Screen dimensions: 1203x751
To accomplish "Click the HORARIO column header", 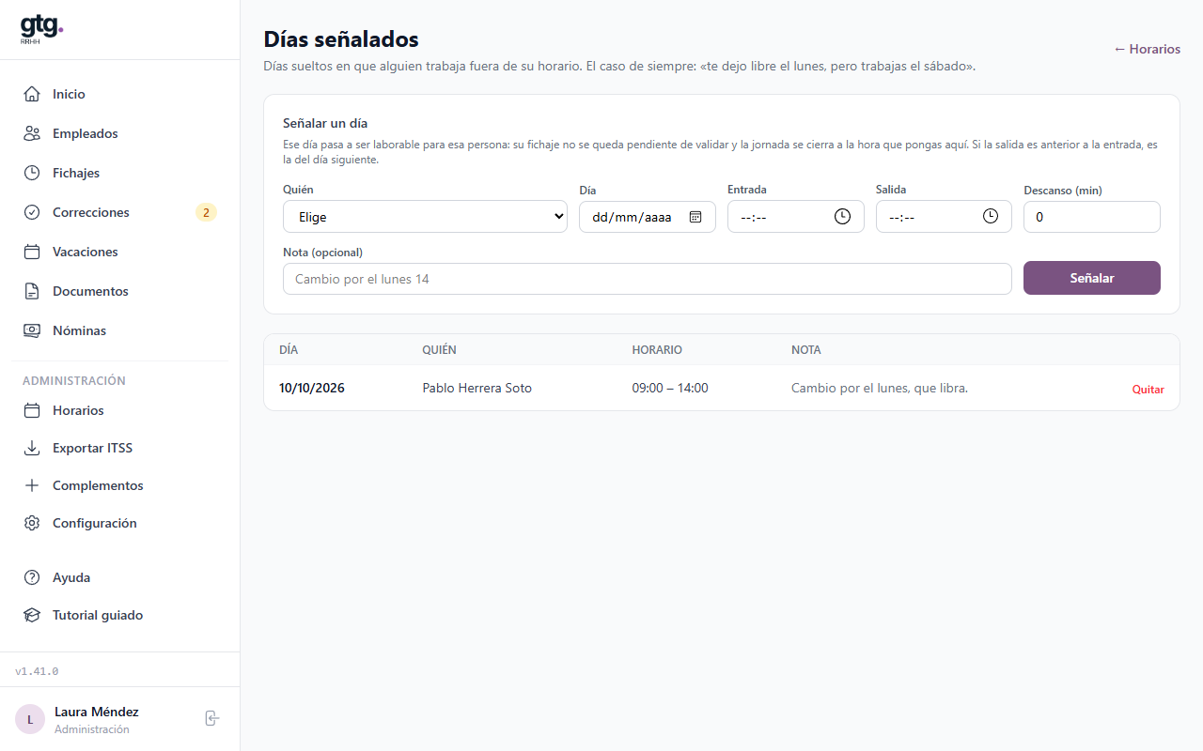I will [x=657, y=349].
